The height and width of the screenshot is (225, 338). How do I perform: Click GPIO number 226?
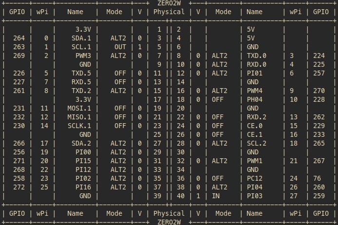19,73
